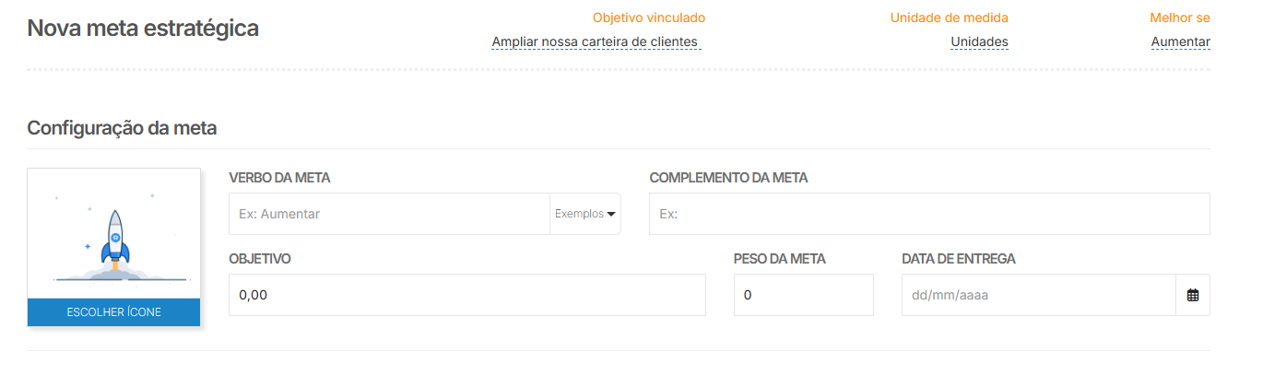
Task: Change the linked objective 'Ampliar nossa carteira de clientes'
Action: point(596,41)
